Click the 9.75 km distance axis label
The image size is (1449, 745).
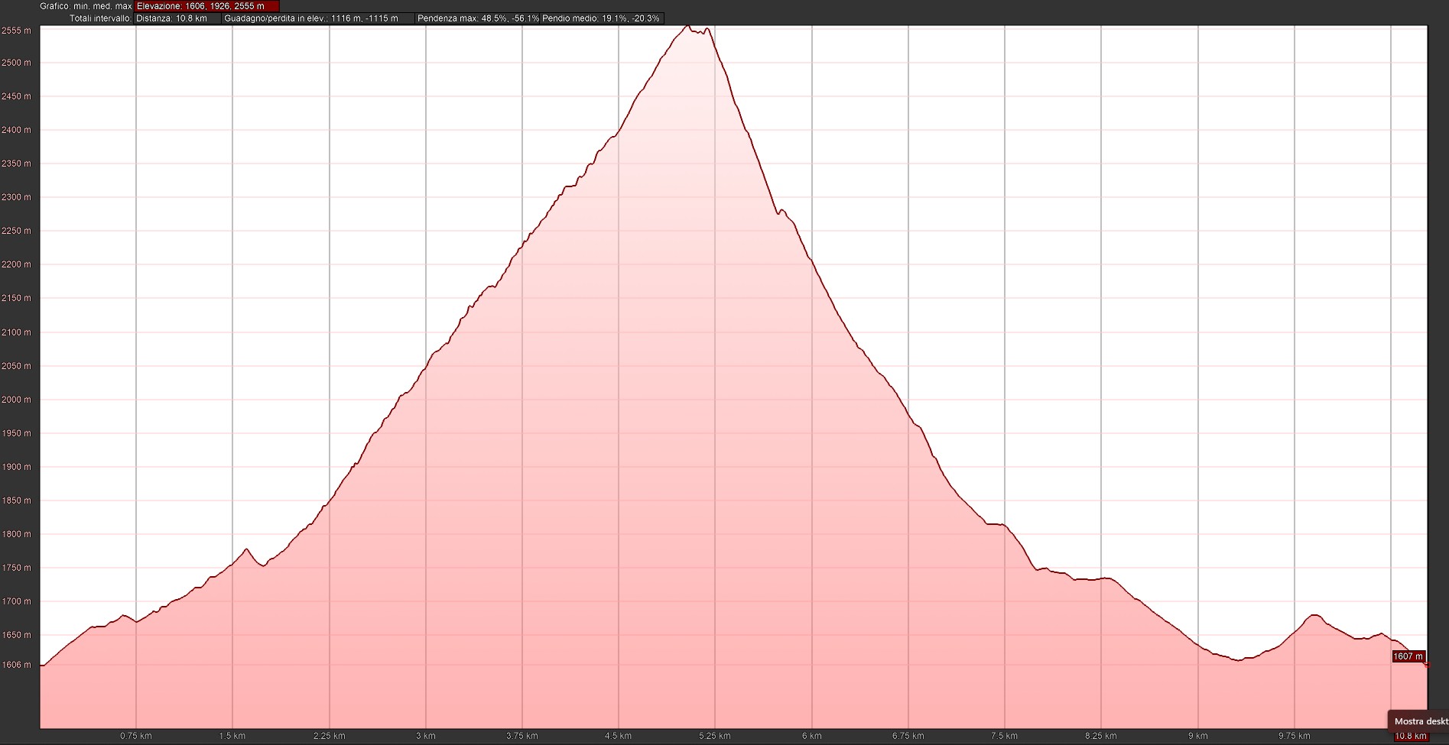point(1294,737)
